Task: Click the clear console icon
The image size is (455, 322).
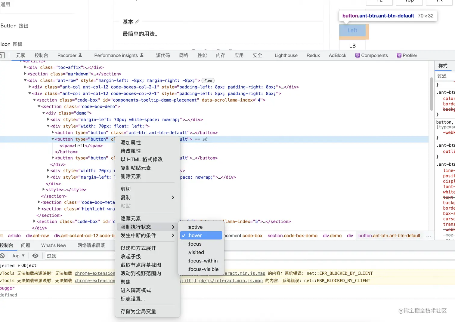Action: 2,256
